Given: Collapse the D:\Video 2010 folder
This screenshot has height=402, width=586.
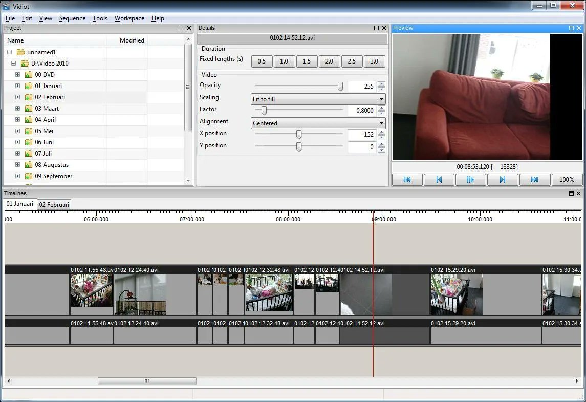Looking at the screenshot, I should pyautogui.click(x=13, y=64).
